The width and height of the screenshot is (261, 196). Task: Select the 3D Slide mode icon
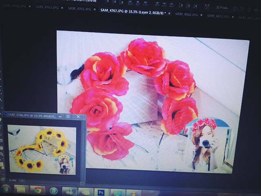point(256,10)
